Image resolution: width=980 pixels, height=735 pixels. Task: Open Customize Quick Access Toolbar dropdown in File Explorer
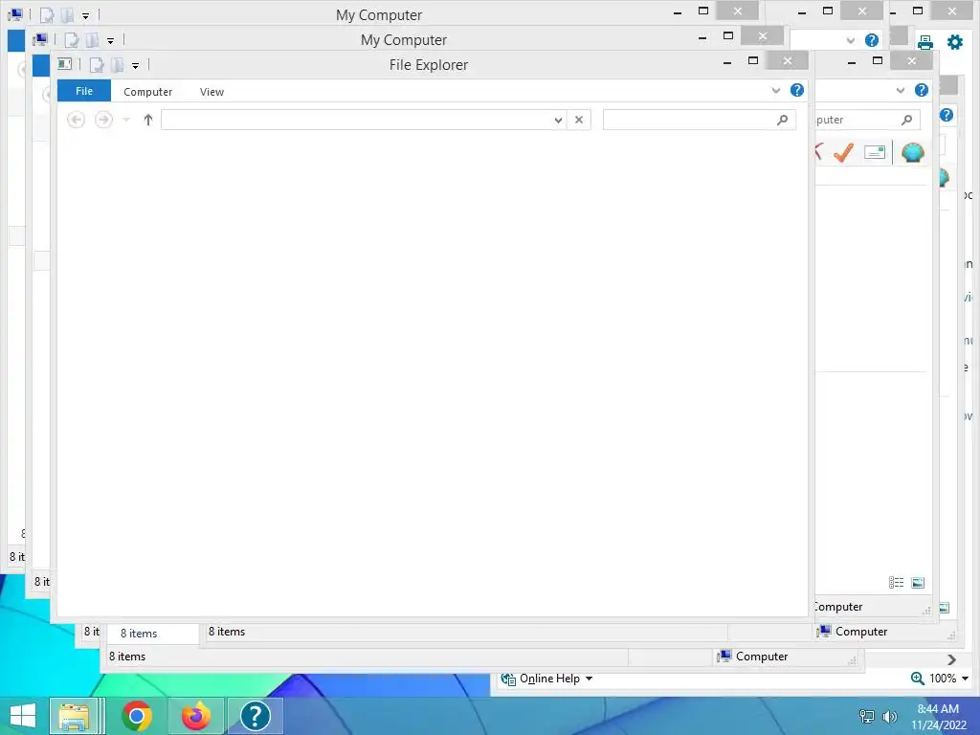click(135, 66)
